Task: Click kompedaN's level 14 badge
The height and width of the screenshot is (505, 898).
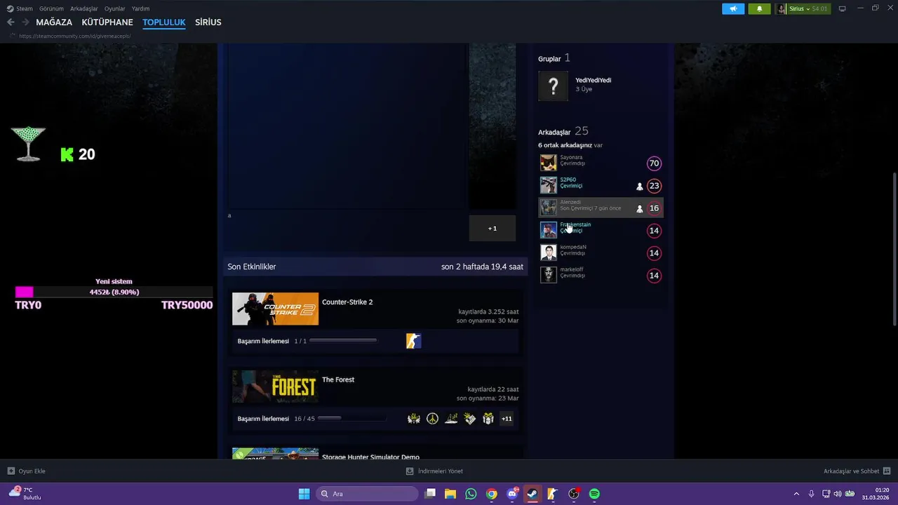Action: (654, 253)
